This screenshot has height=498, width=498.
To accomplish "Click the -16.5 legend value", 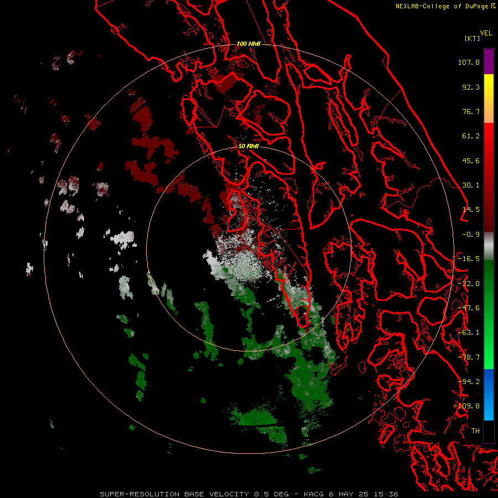I will tap(469, 259).
